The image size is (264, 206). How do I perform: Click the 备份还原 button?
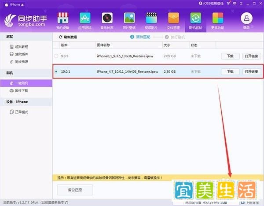(75, 190)
